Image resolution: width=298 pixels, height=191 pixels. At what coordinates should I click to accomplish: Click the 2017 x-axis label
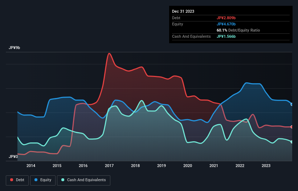pyautogui.click(x=109, y=166)
